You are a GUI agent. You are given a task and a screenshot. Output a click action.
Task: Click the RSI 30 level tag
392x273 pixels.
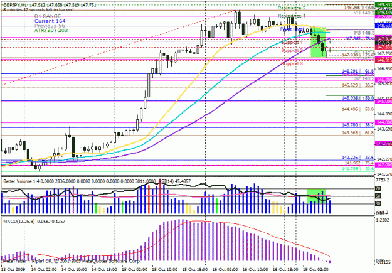(x=378, y=204)
